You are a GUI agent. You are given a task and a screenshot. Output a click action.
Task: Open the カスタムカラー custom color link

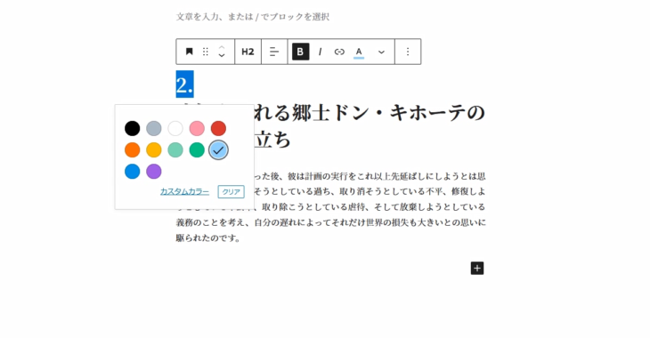184,191
